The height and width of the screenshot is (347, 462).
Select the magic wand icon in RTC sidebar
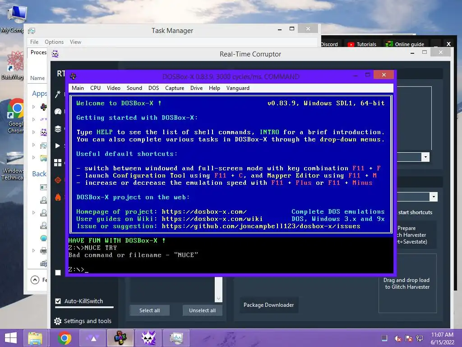pyautogui.click(x=58, y=94)
